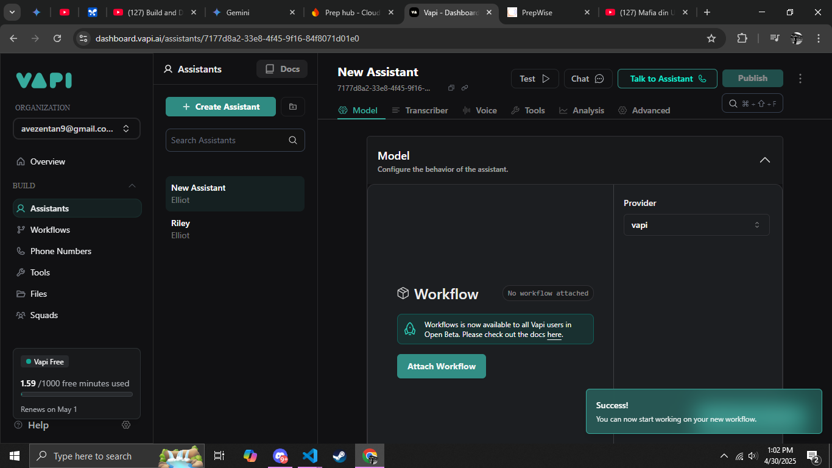Screen dimensions: 832x468
Task: Open the notification center icon
Action: click(812, 456)
